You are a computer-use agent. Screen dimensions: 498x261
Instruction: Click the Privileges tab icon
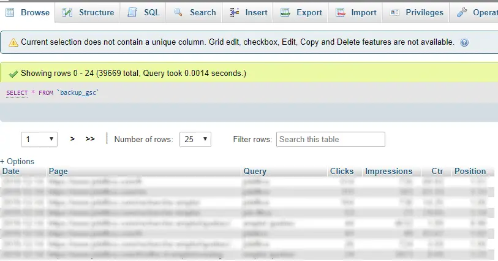[x=394, y=12]
